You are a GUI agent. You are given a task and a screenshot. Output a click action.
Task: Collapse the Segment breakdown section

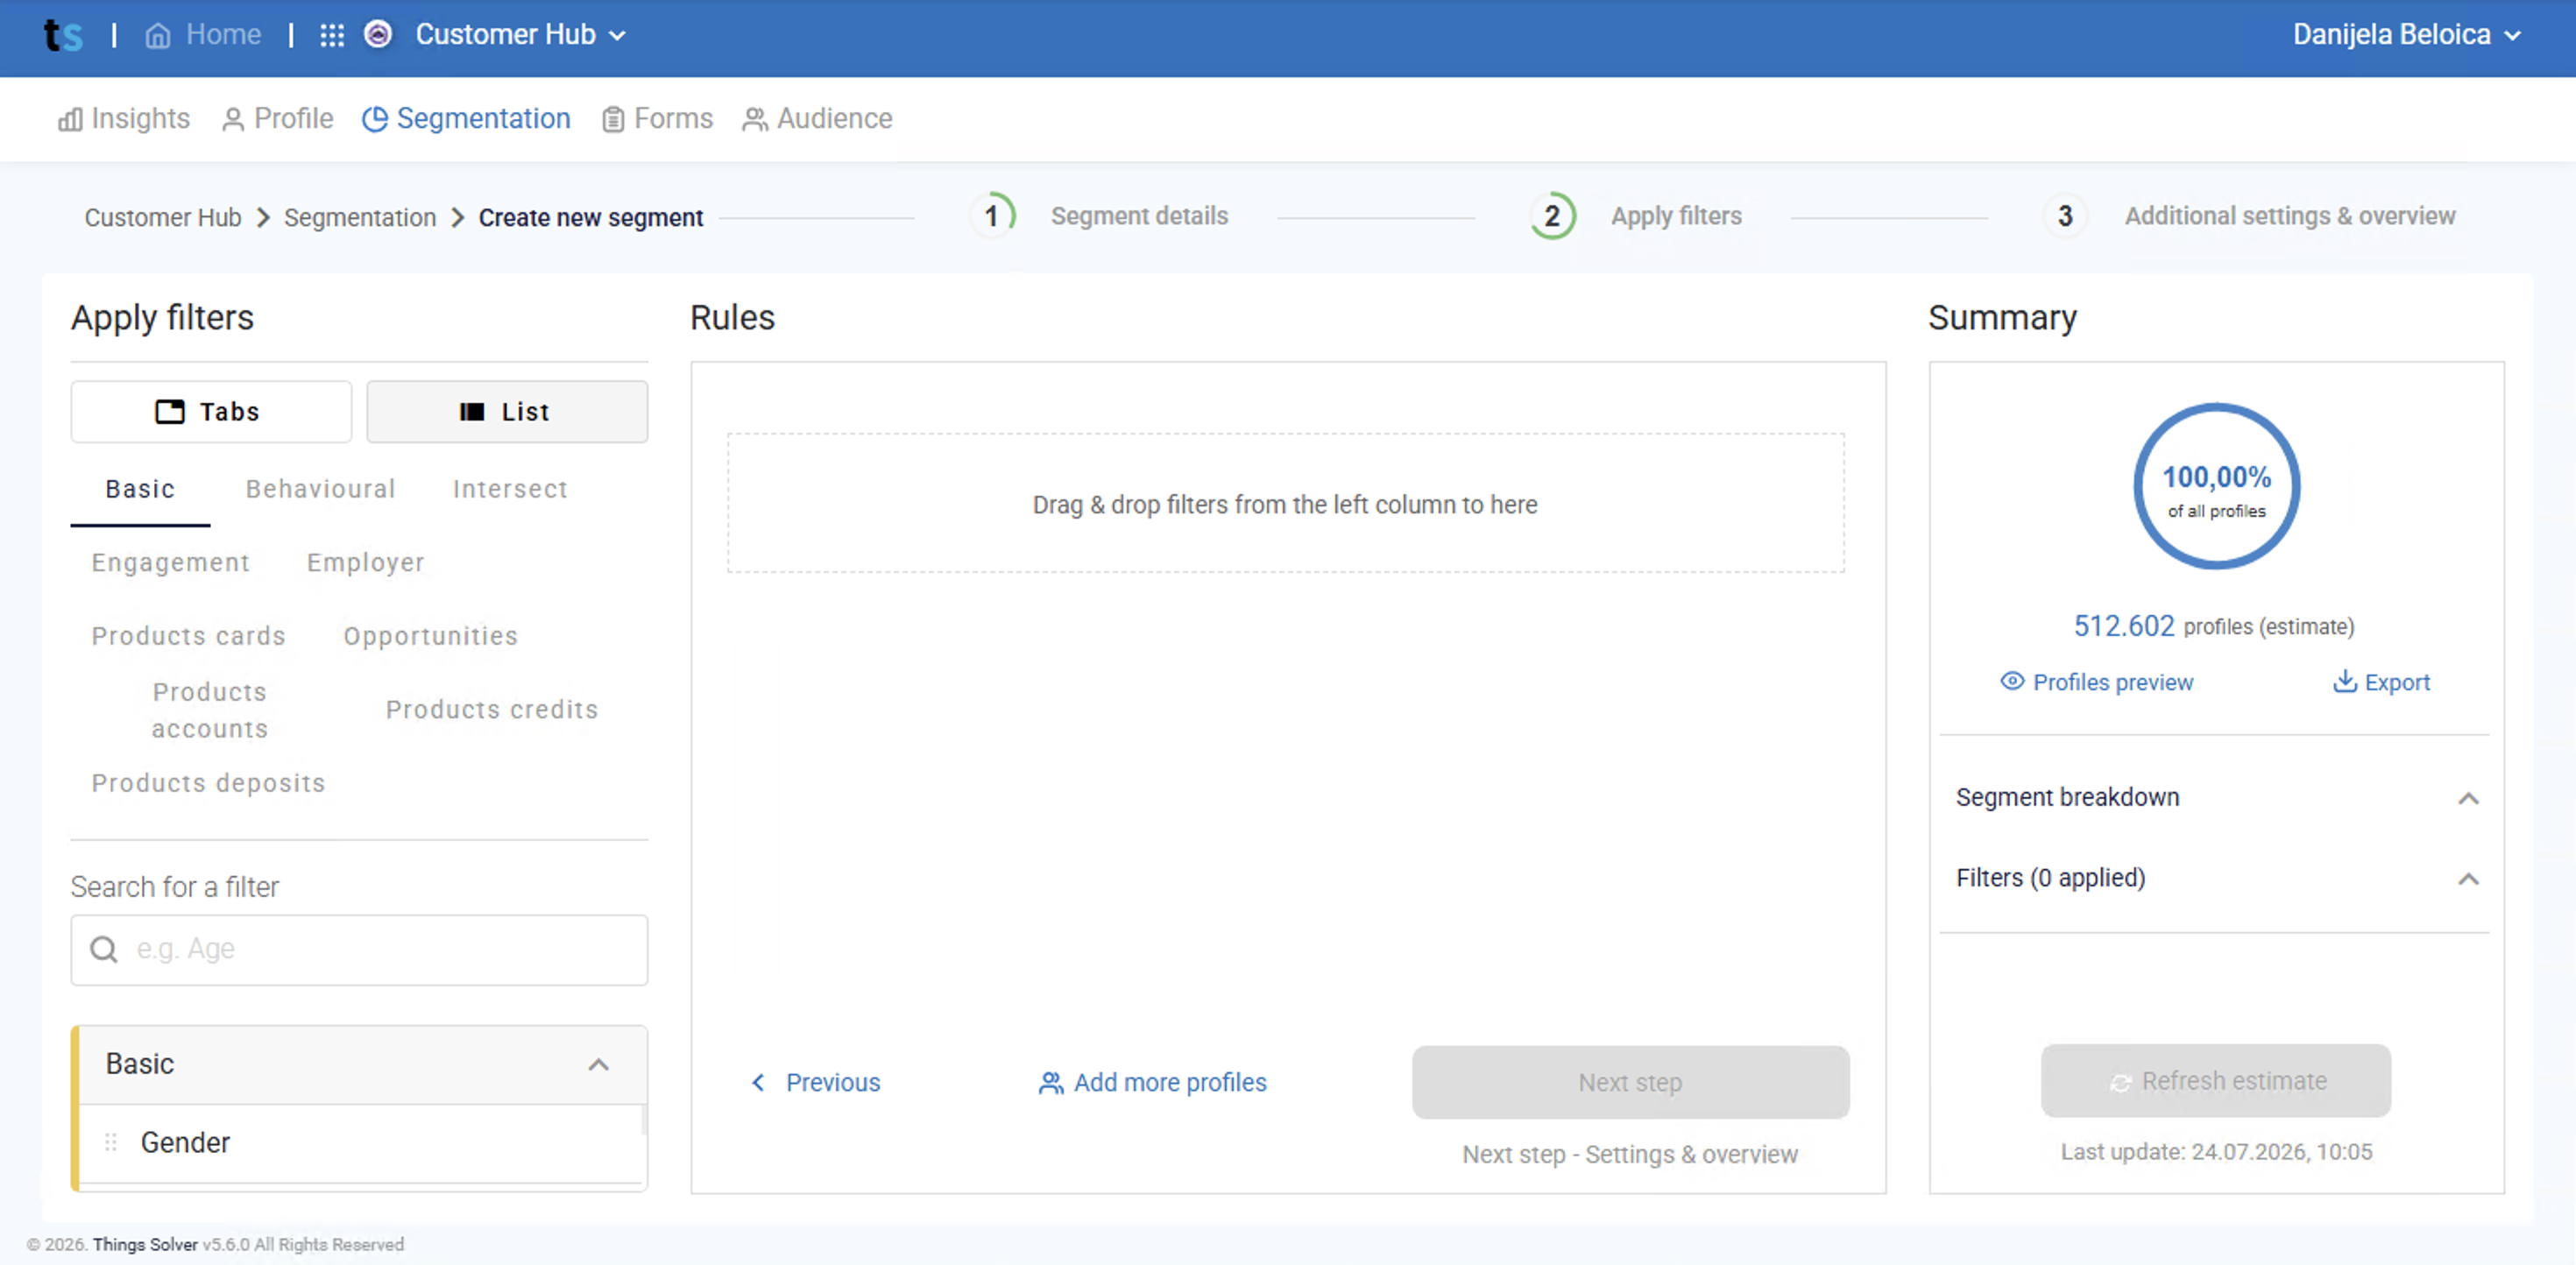pyautogui.click(x=2468, y=799)
